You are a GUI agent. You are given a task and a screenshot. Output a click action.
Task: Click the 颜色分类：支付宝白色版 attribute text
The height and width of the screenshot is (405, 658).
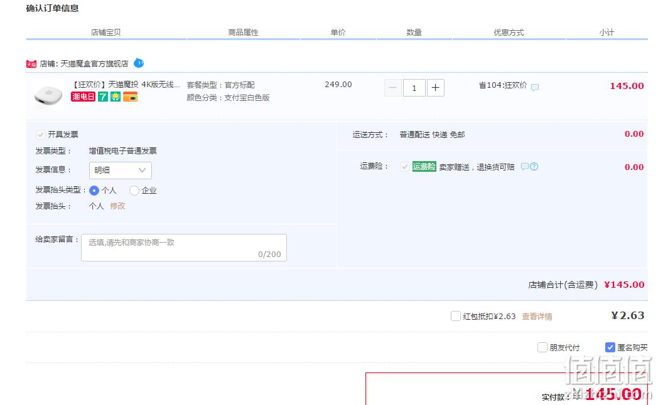(x=229, y=98)
